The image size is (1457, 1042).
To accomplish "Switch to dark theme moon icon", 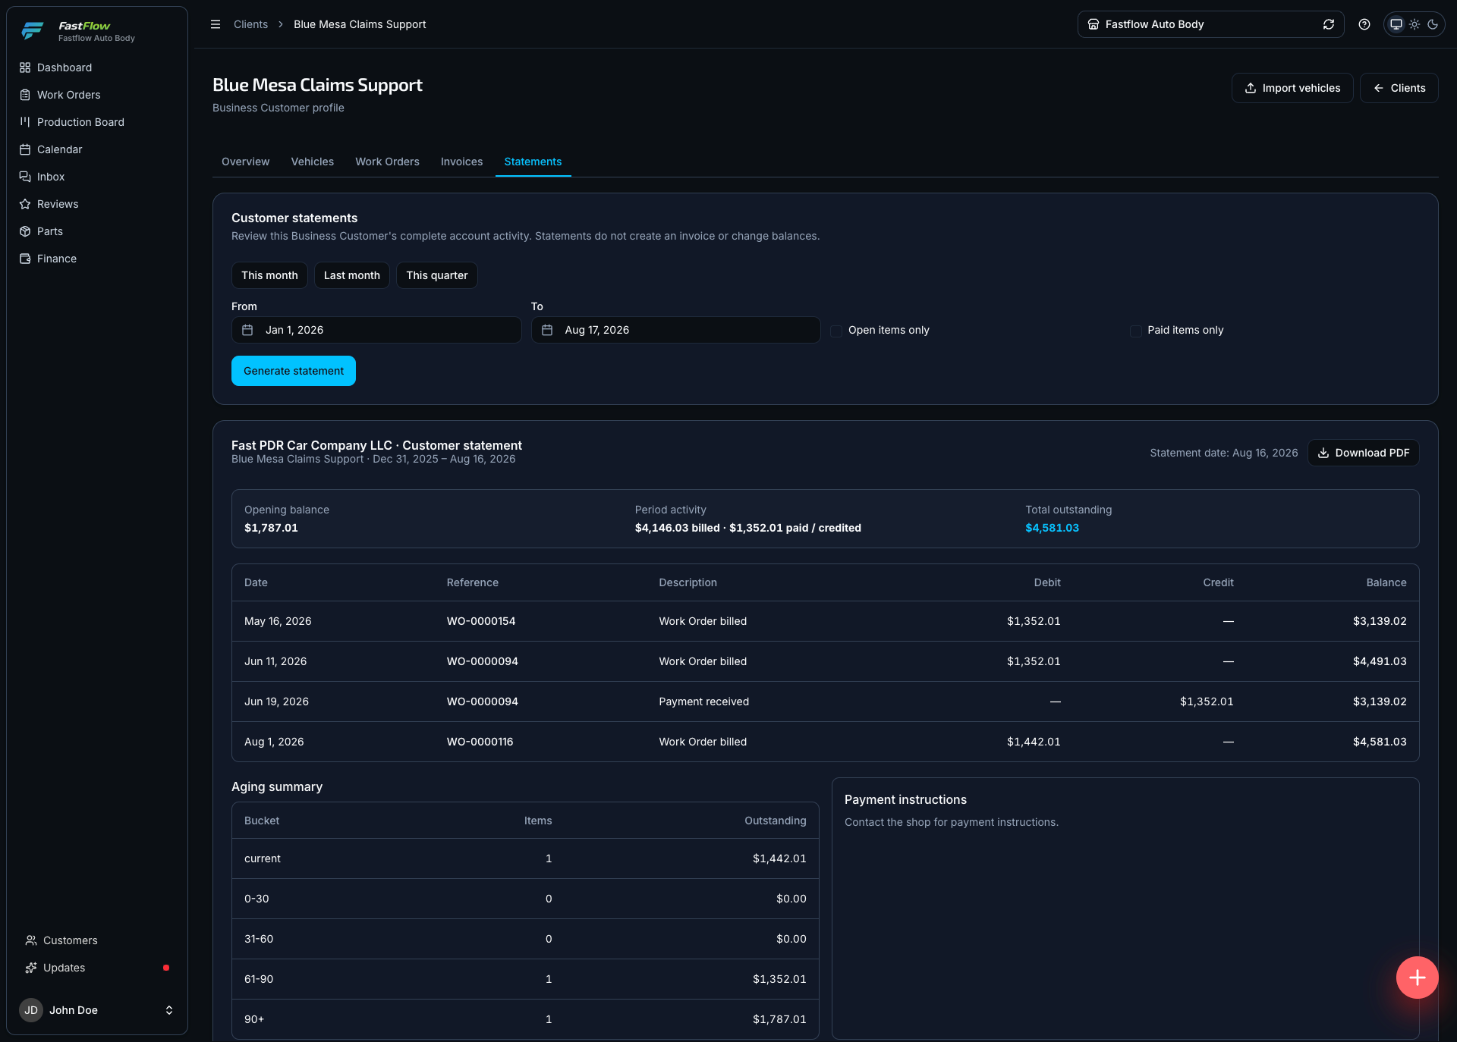I will click(x=1433, y=24).
